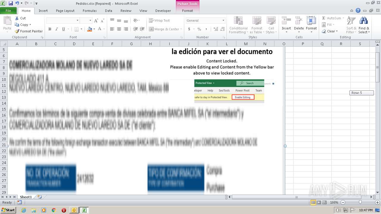Switch to the Formulas tab
381x214 pixels.
point(90,11)
